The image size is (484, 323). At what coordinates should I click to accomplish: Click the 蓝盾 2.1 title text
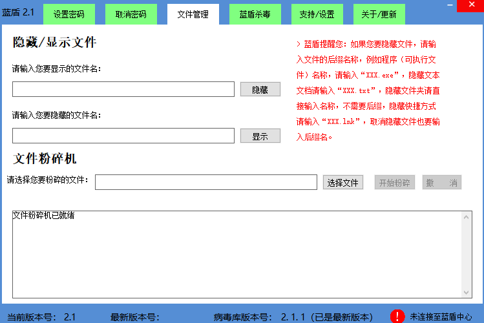18,12
